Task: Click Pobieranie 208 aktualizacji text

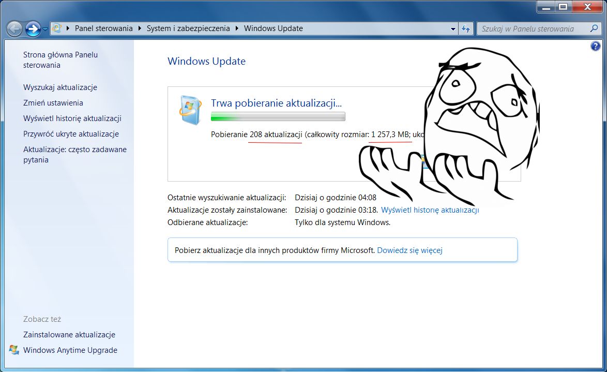Action: click(x=256, y=135)
